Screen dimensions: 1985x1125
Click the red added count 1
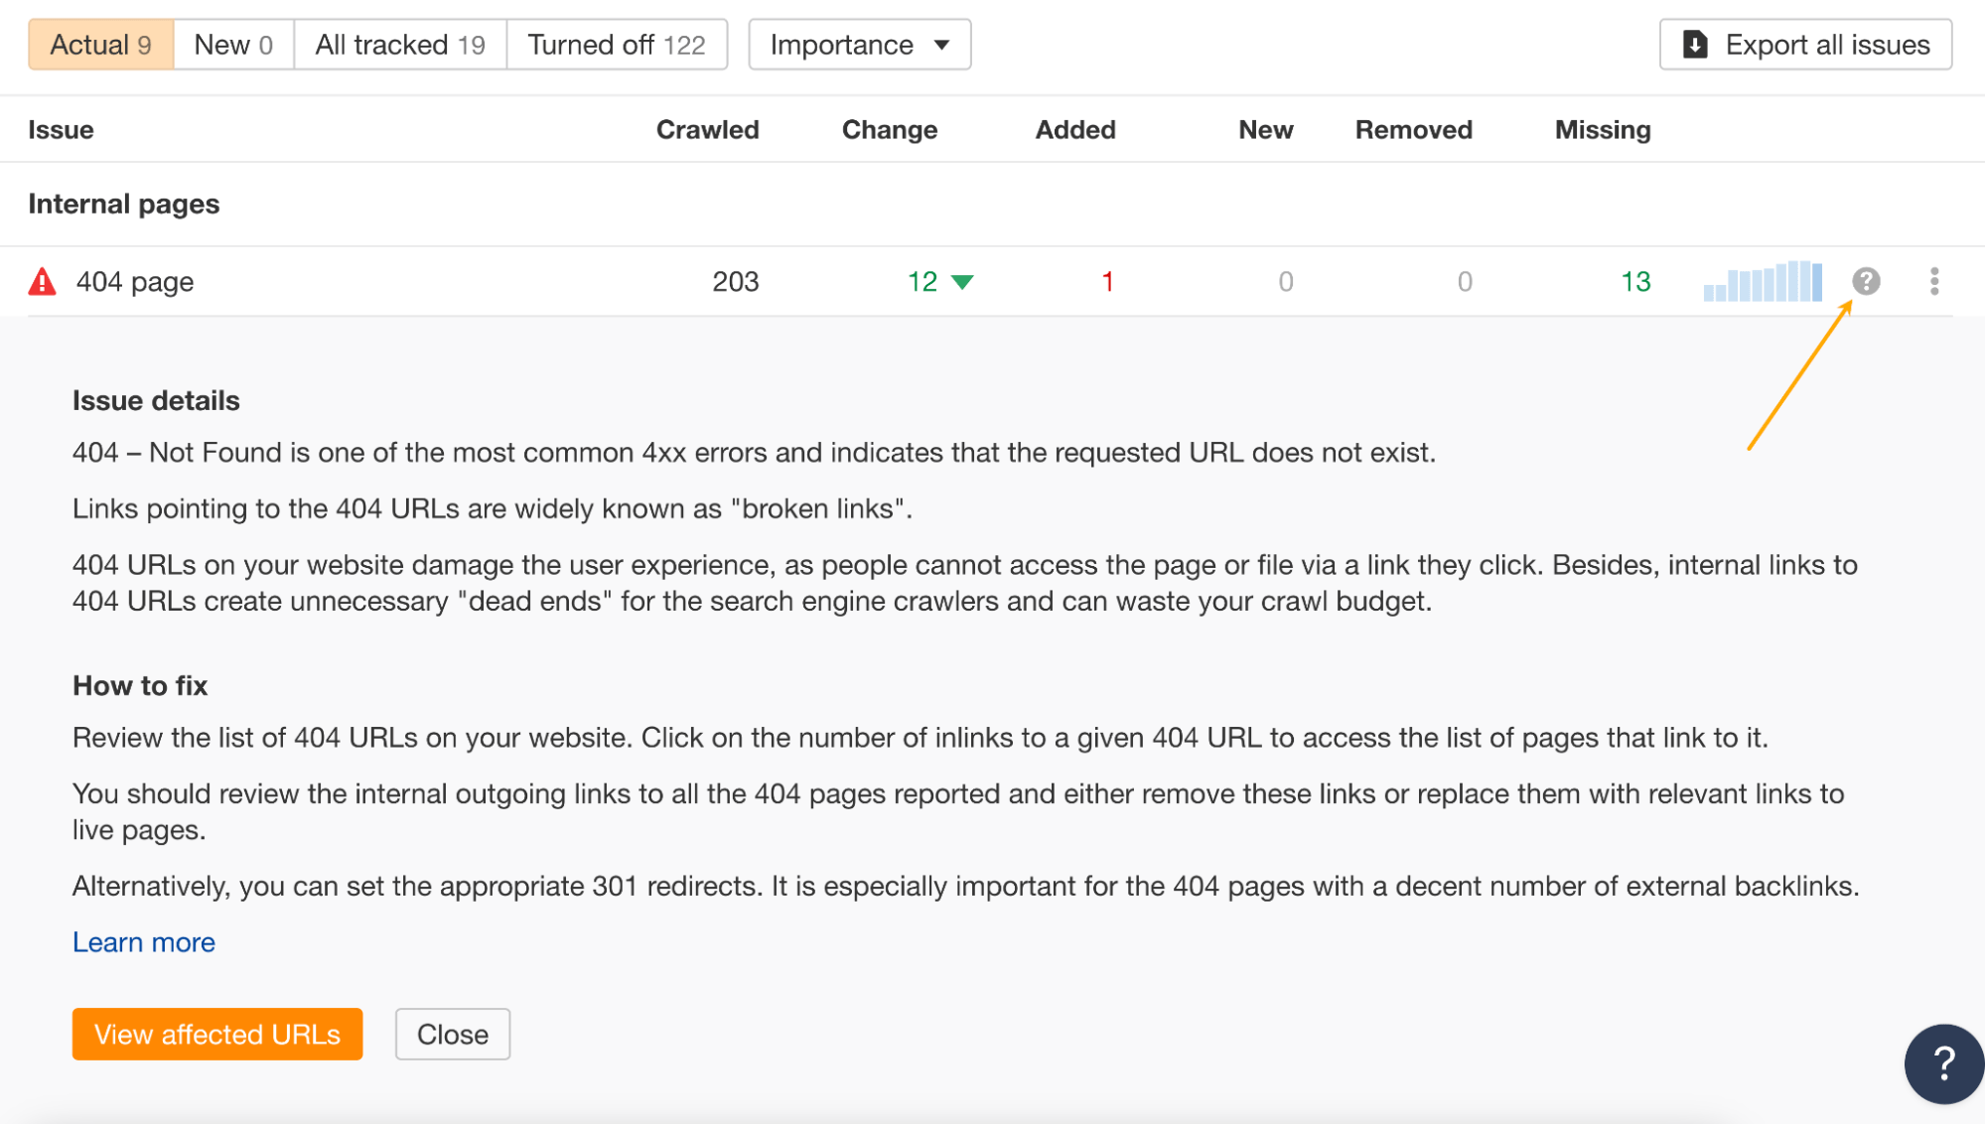[x=1106, y=282]
